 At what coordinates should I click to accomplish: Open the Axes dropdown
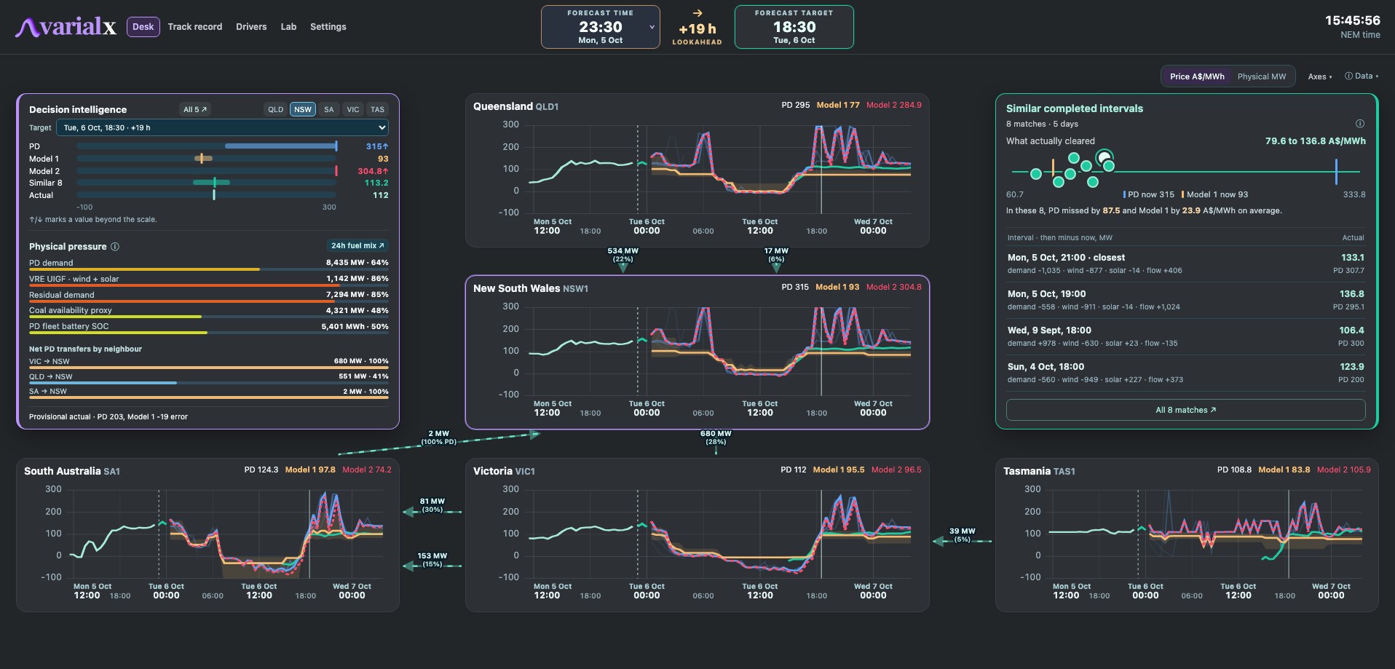[1320, 76]
